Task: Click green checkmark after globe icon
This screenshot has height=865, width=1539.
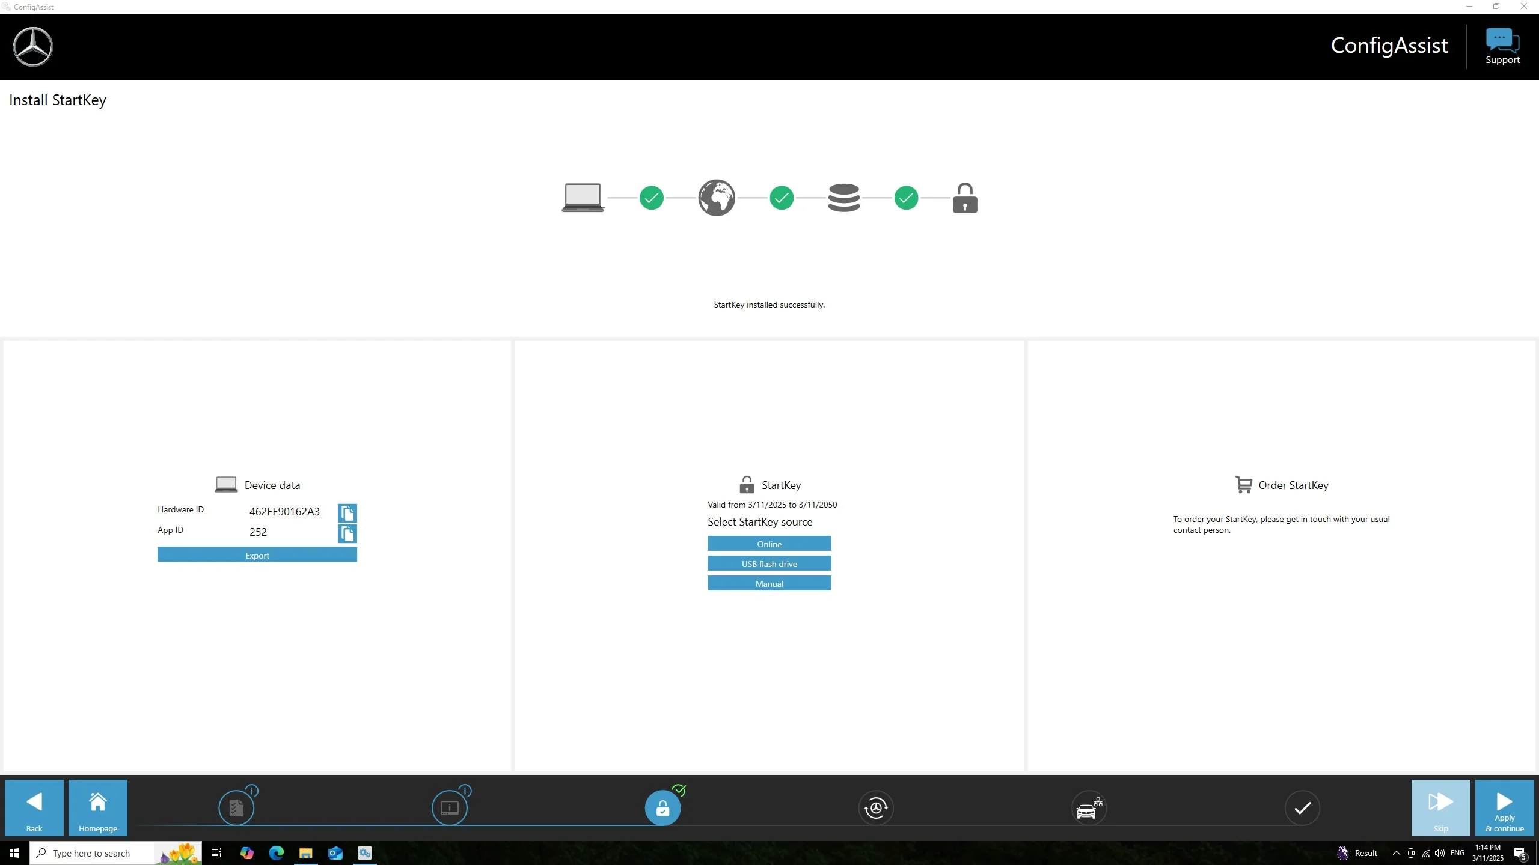Action: click(x=782, y=198)
